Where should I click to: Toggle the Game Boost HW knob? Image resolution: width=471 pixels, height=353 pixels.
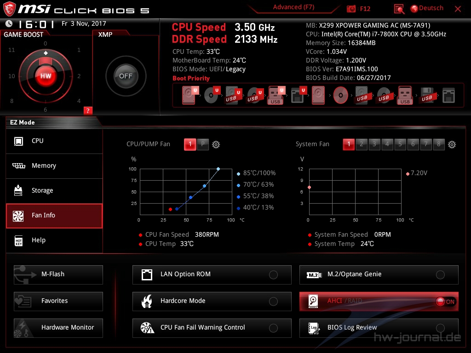pyautogui.click(x=46, y=76)
